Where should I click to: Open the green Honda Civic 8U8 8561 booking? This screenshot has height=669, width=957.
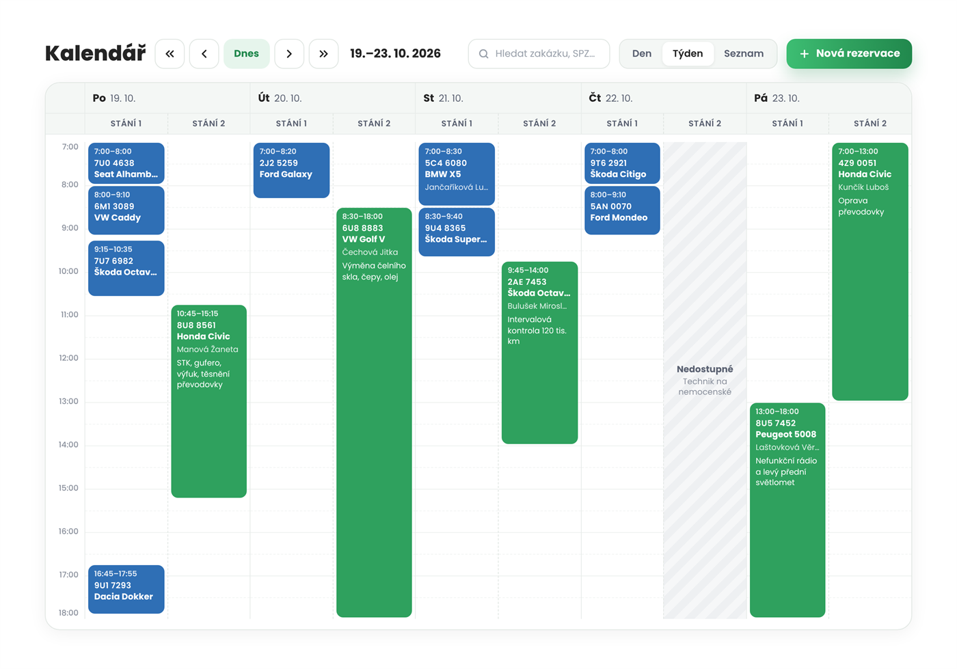point(209,401)
